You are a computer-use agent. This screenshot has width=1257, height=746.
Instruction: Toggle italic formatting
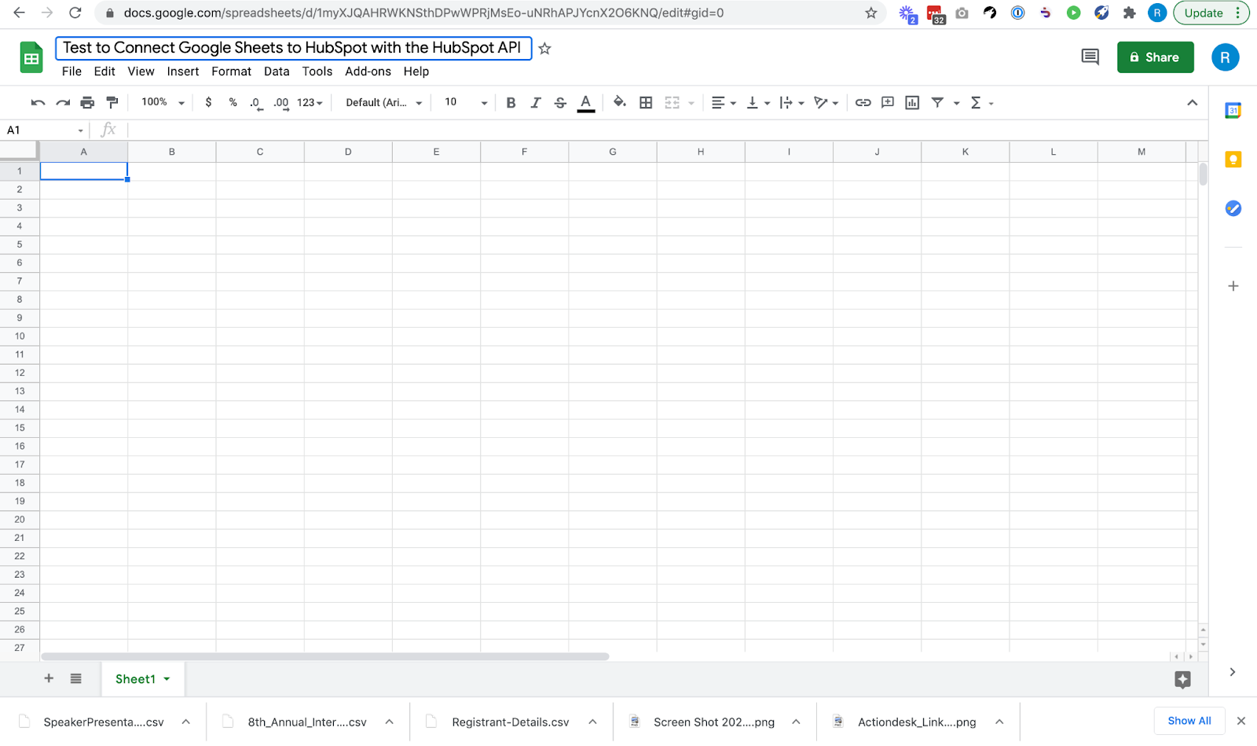(536, 103)
